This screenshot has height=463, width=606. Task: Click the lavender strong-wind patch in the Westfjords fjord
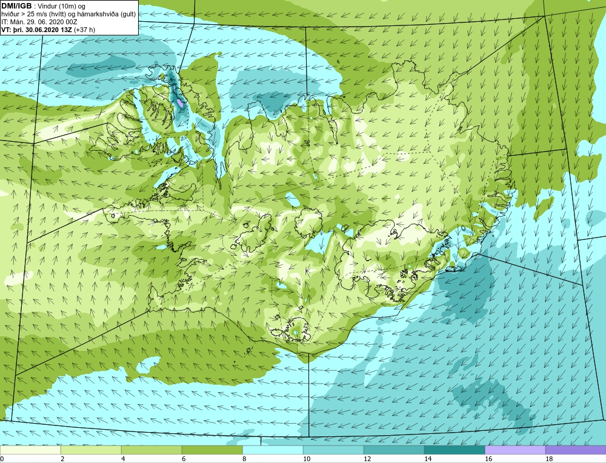pyautogui.click(x=180, y=103)
